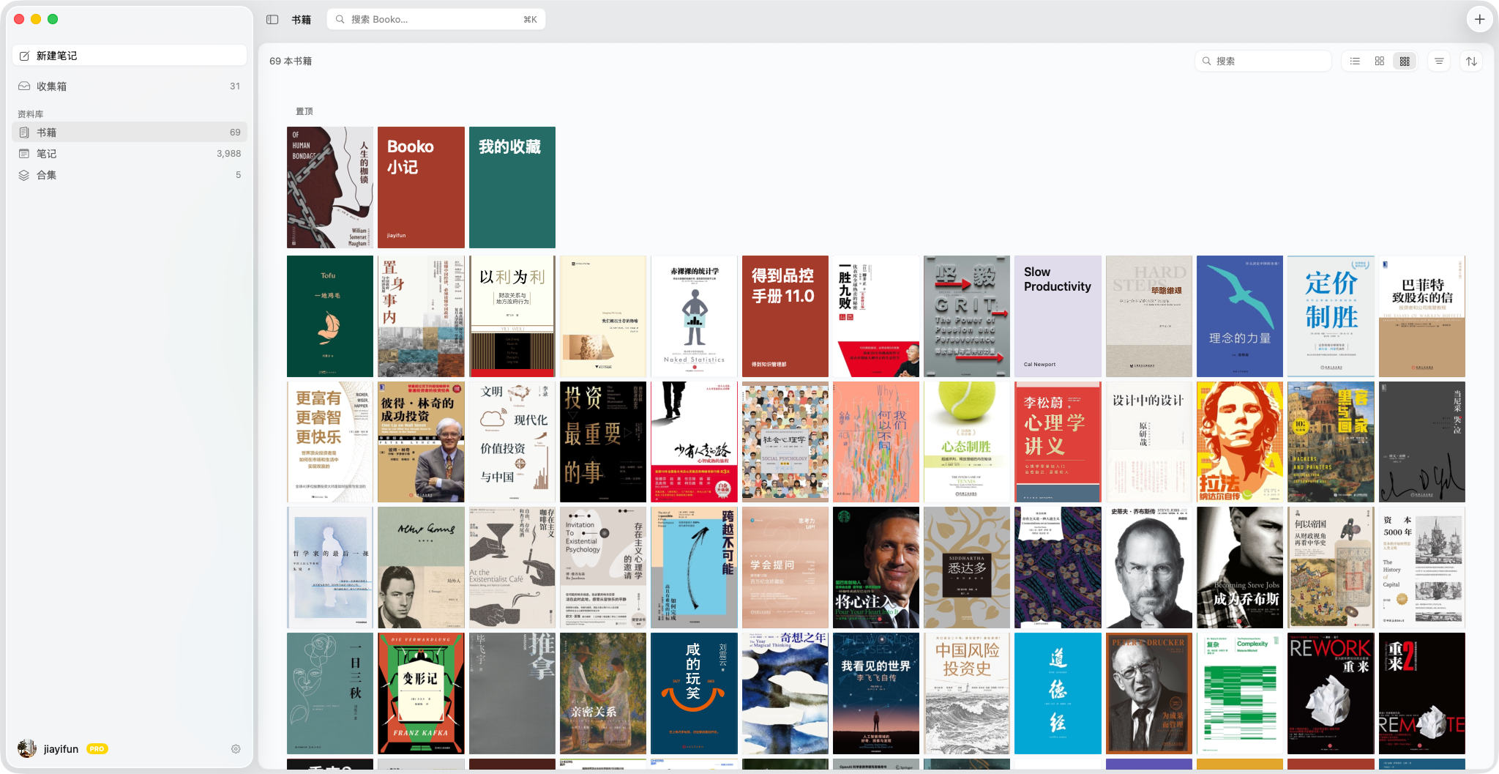The width and height of the screenshot is (1499, 774).
Task: Toggle the sidebar panel icon
Action: click(272, 20)
